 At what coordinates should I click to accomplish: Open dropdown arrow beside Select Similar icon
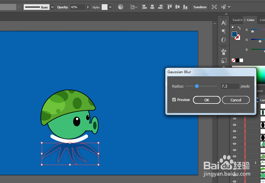[229, 7]
